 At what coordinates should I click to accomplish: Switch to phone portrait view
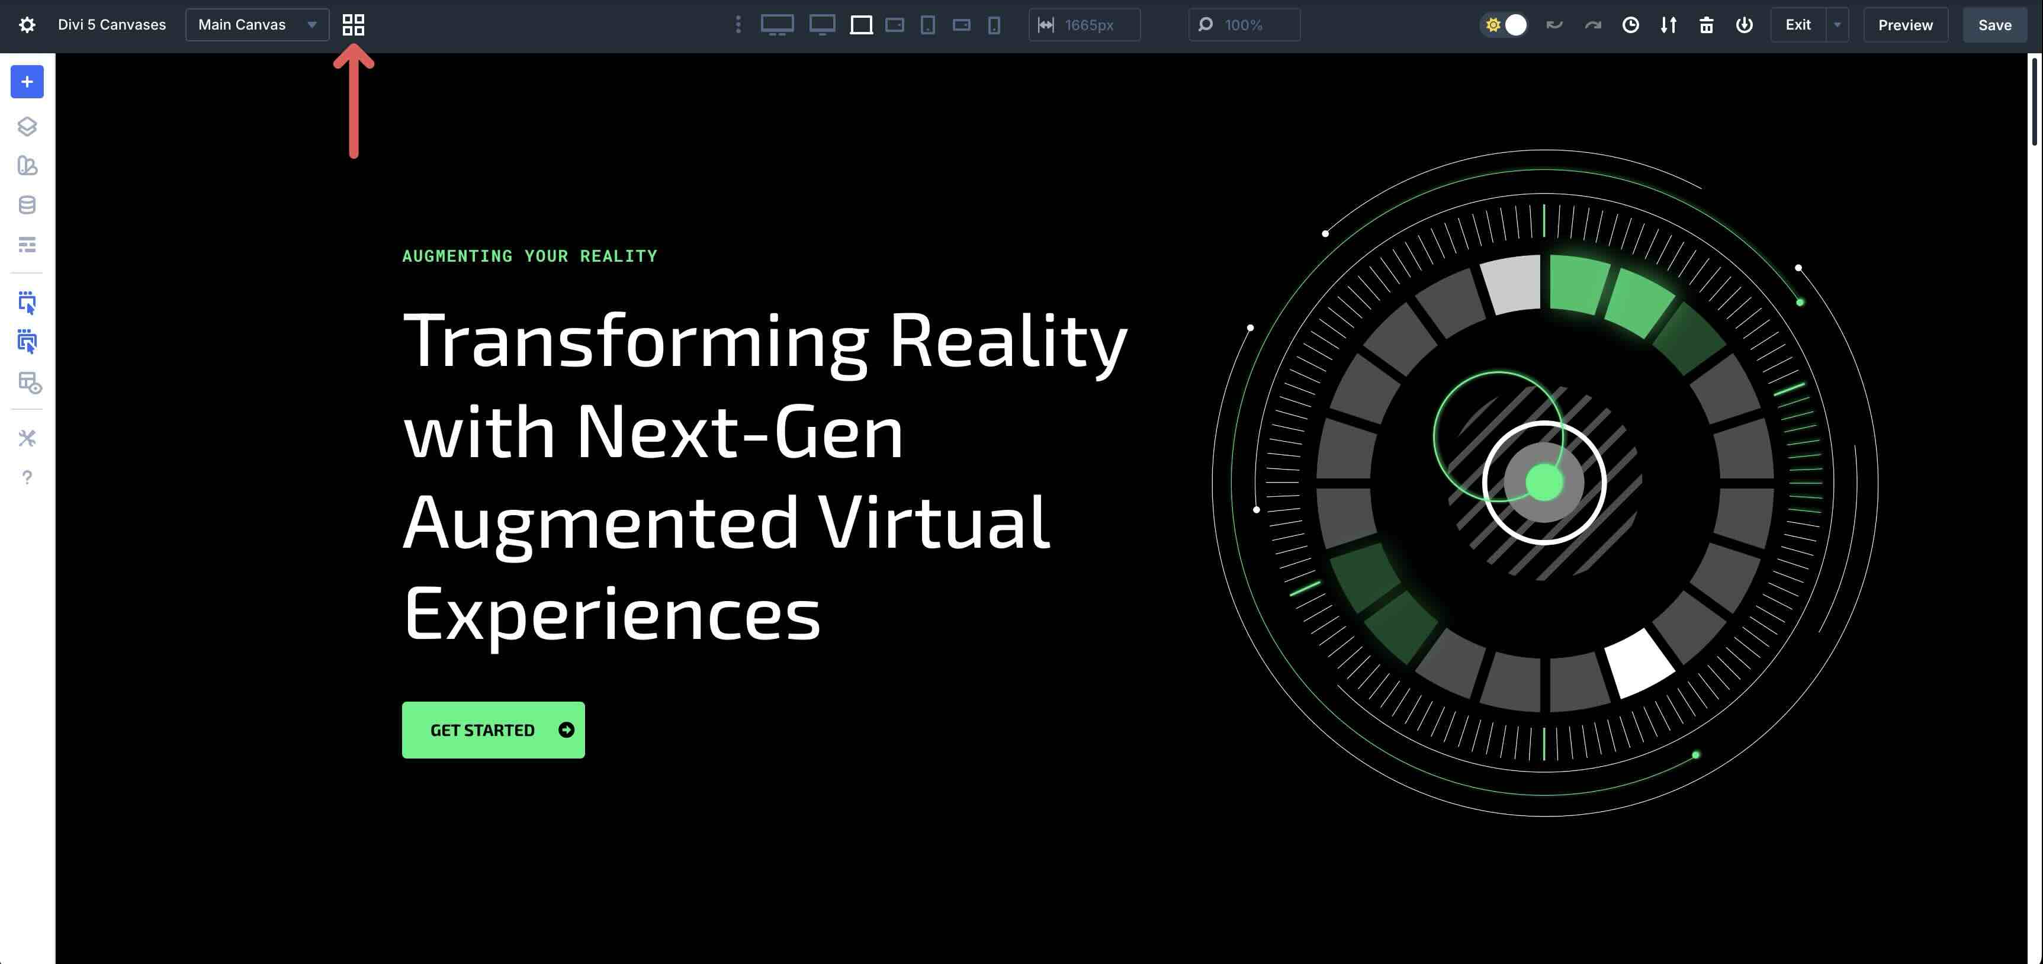[x=994, y=25]
